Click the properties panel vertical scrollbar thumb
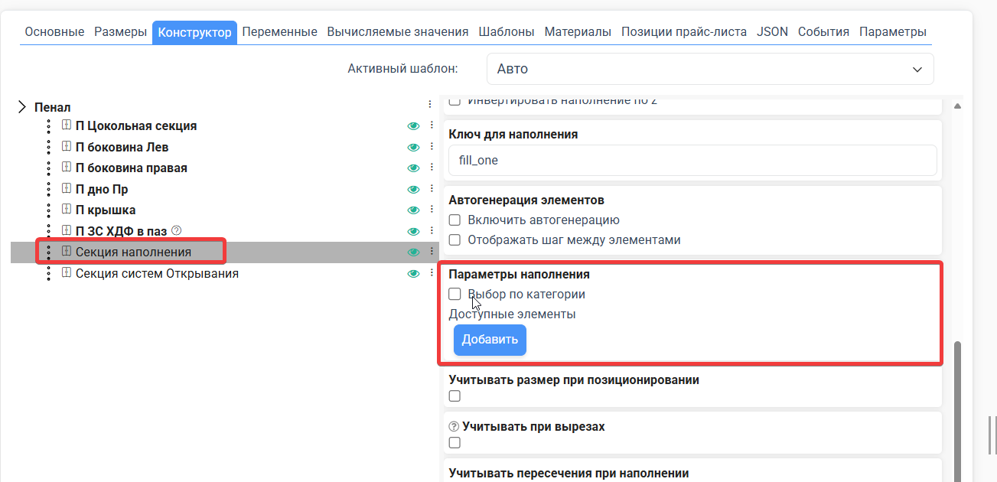The height and width of the screenshot is (482, 997). pos(956,412)
